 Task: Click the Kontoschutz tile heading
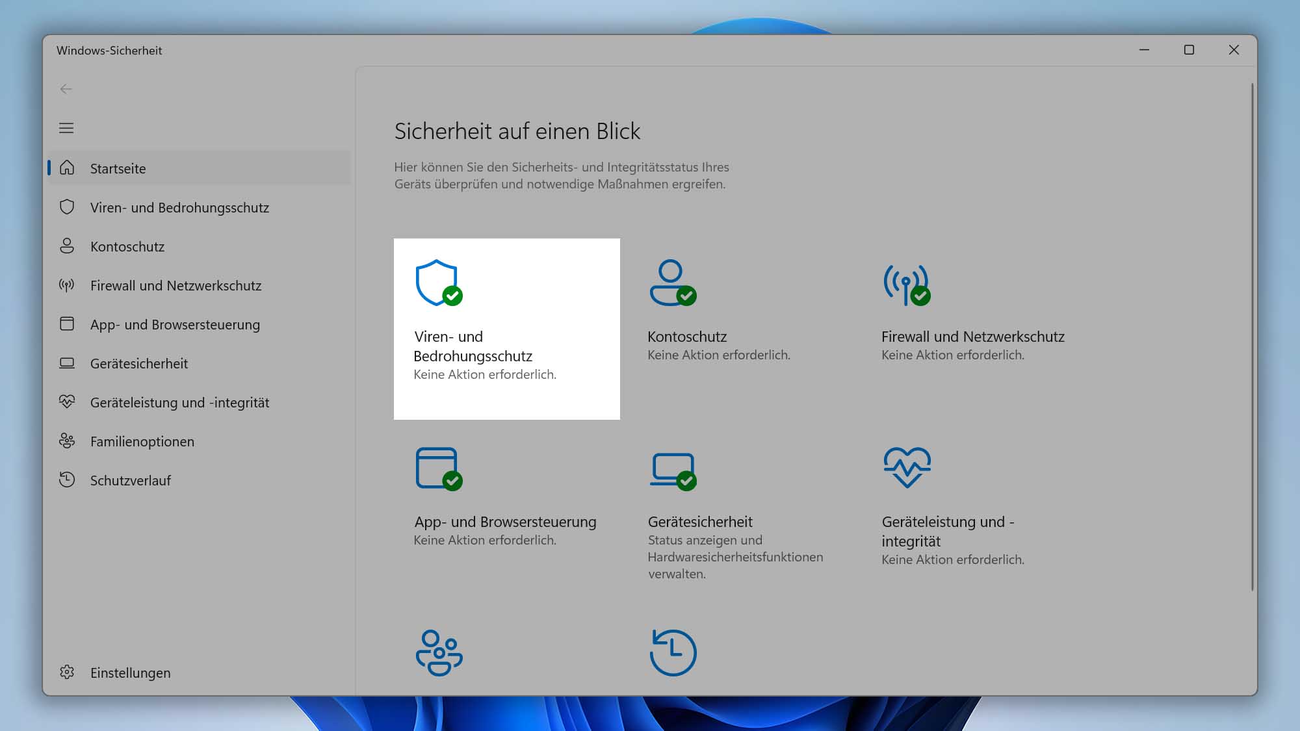[x=687, y=337]
